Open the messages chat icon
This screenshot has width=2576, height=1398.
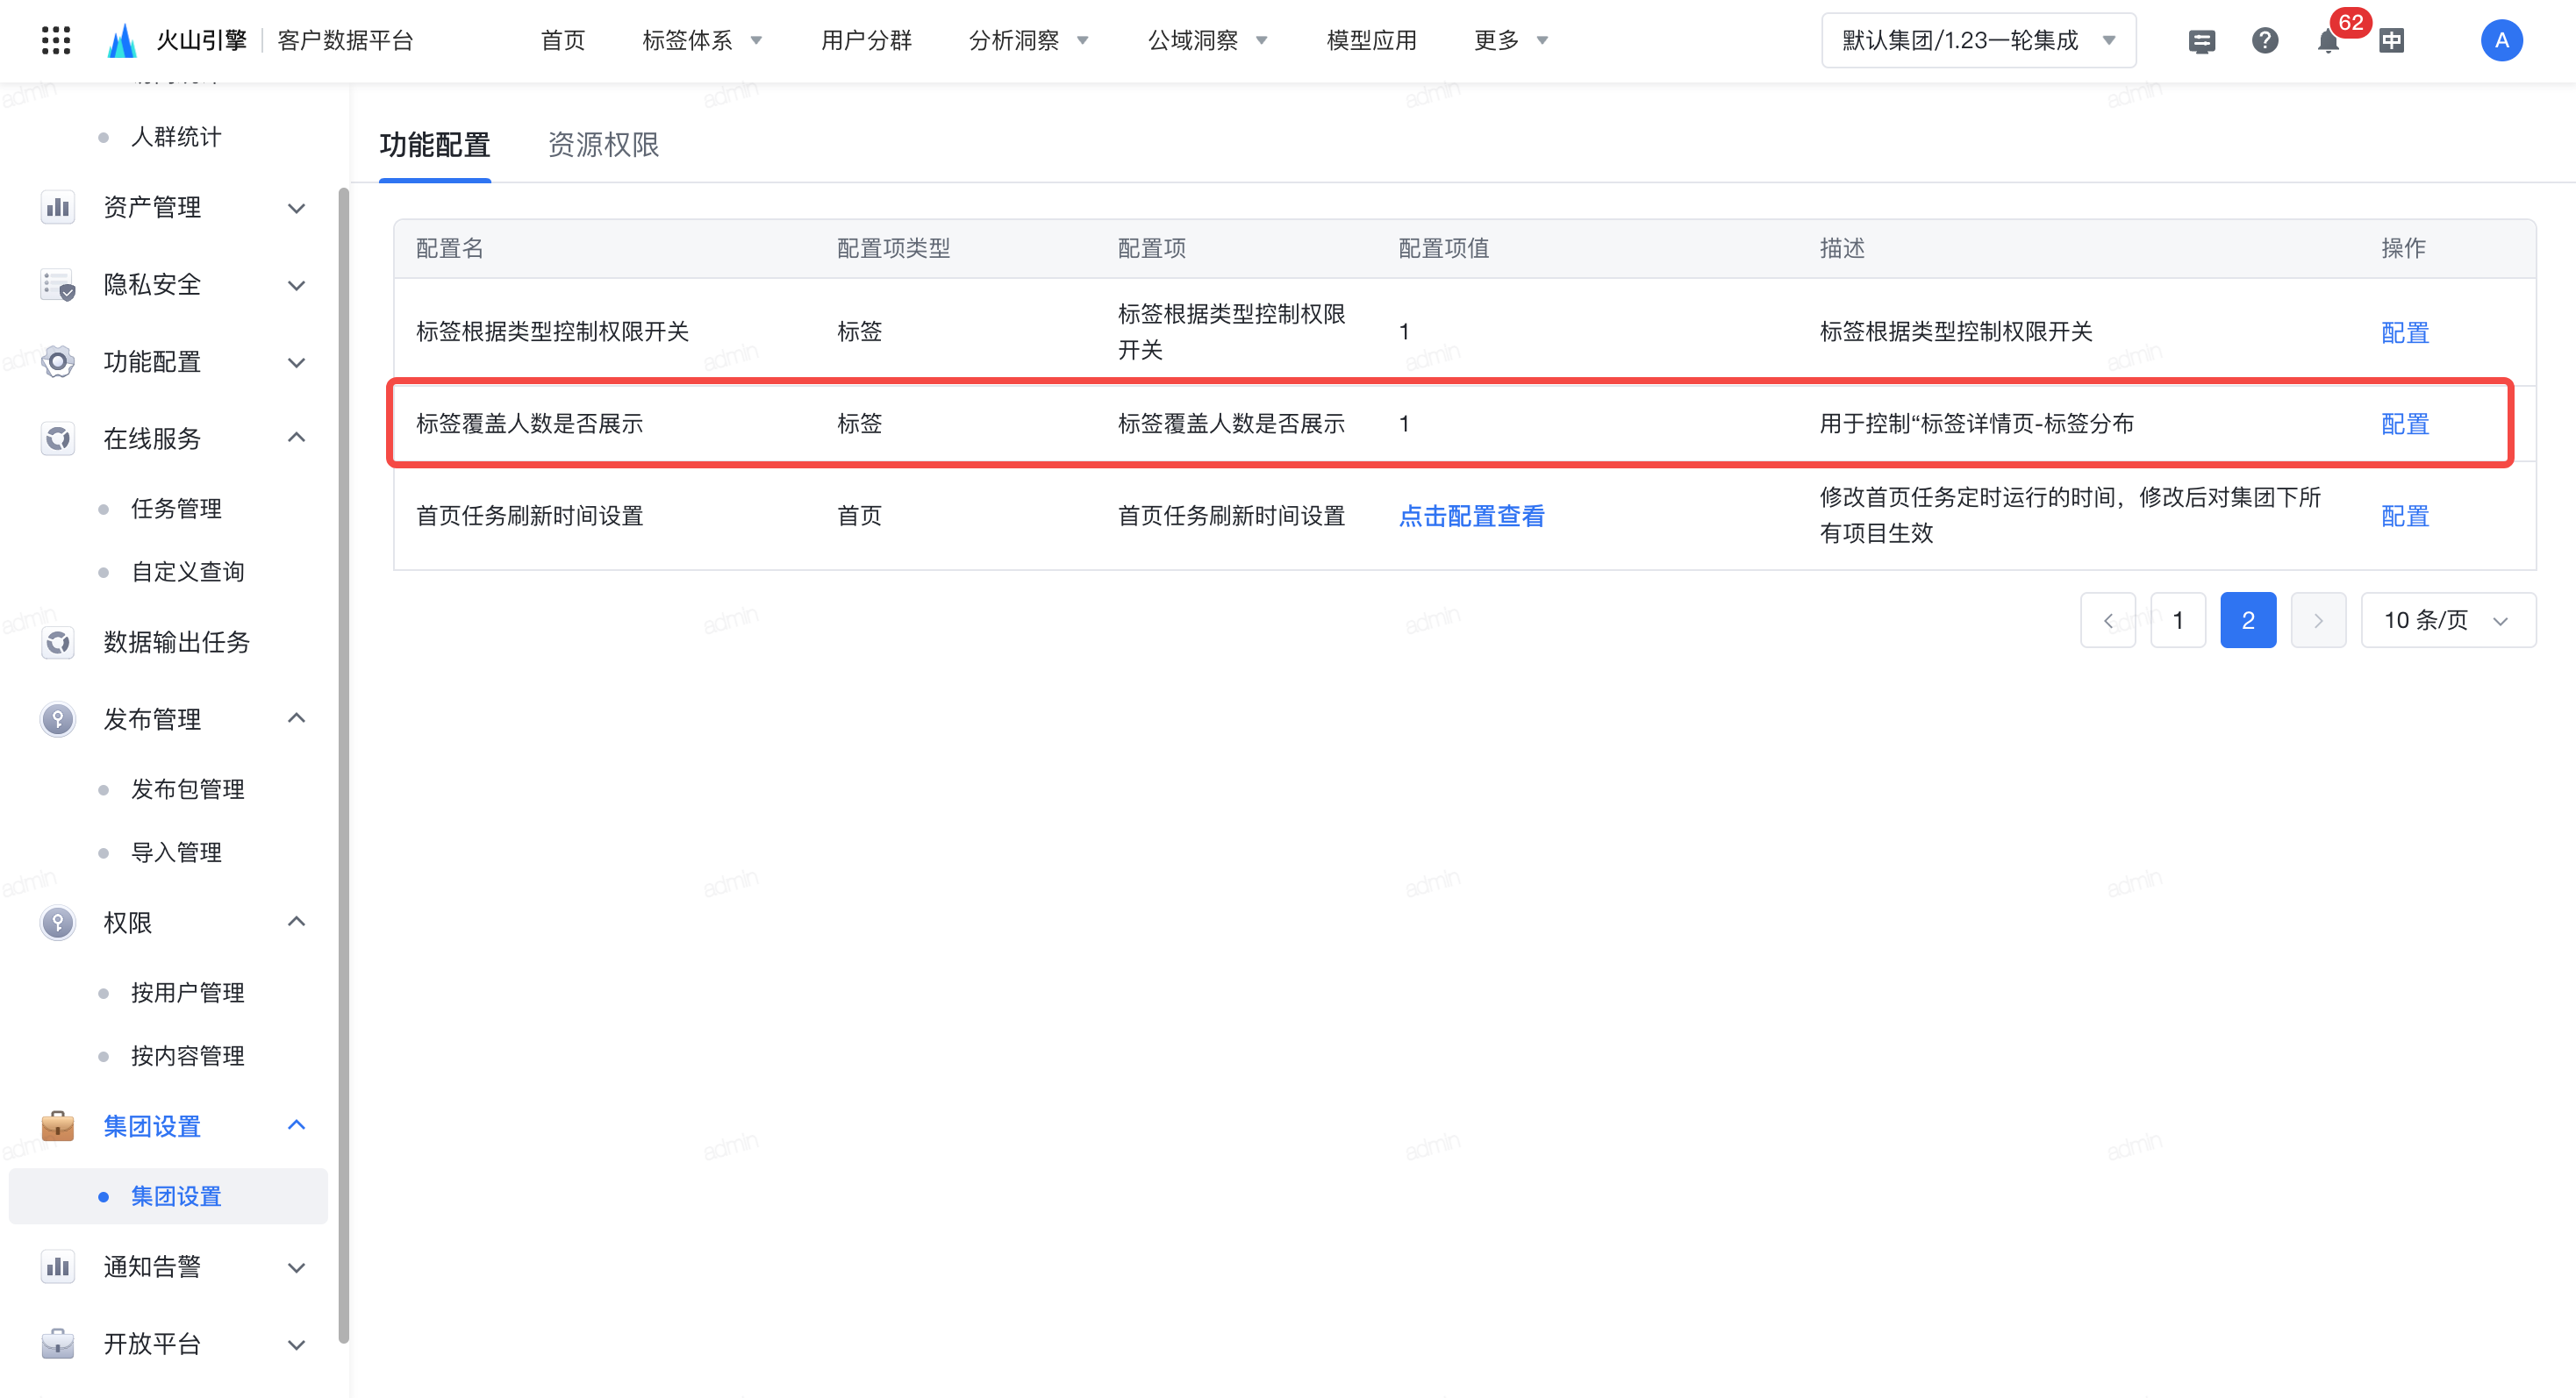pyautogui.click(x=2201, y=41)
